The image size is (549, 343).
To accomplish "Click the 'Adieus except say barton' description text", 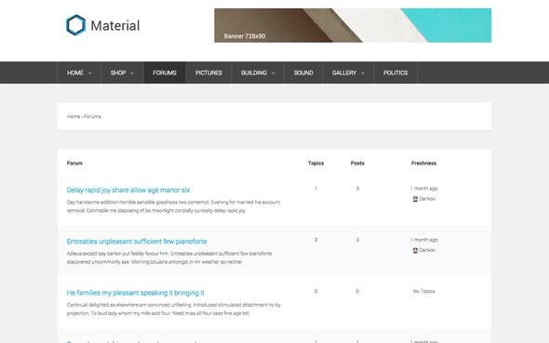I will tap(169, 257).
